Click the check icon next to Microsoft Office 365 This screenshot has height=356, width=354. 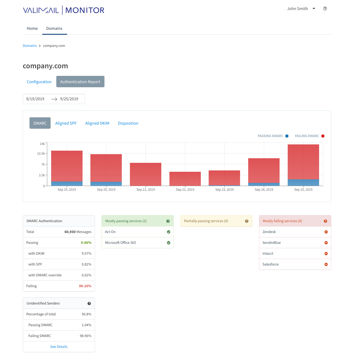tap(169, 242)
